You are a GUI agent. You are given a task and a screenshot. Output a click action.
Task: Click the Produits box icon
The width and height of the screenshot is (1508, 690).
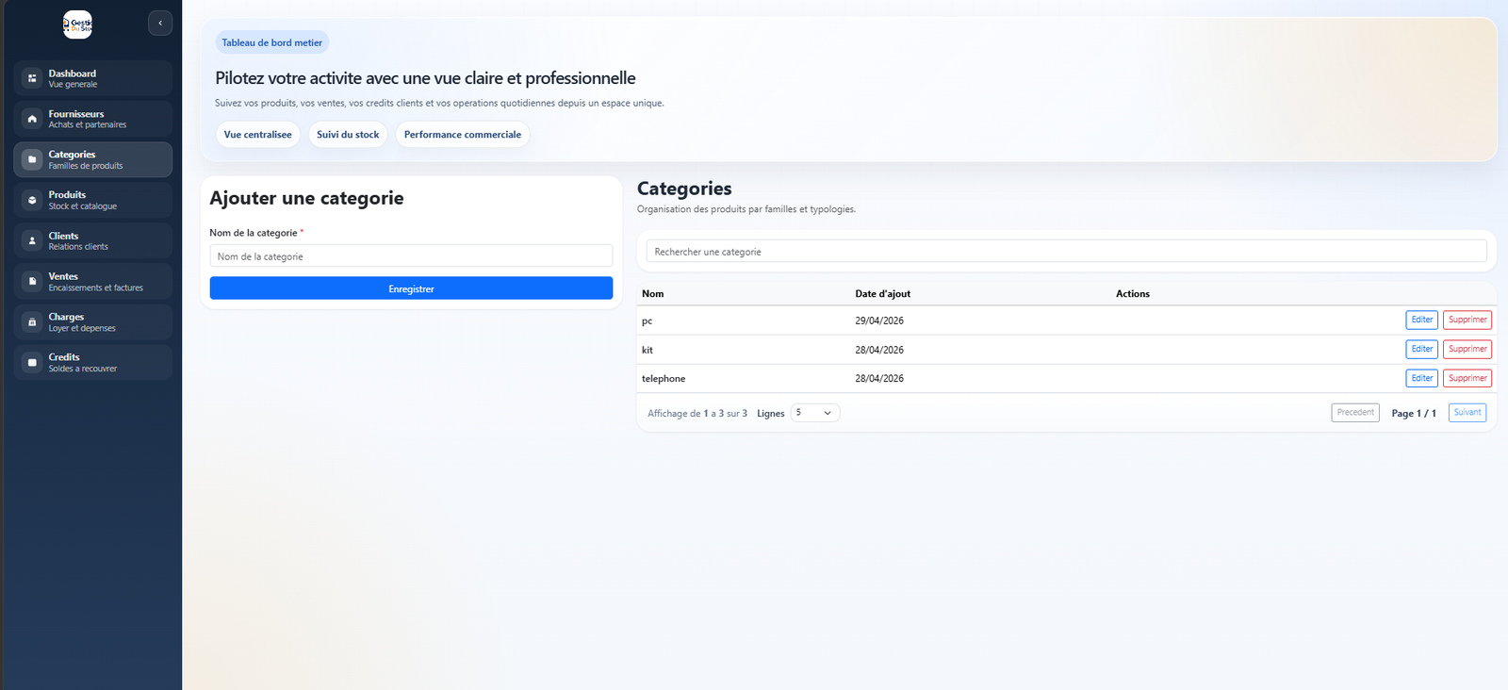coord(32,200)
